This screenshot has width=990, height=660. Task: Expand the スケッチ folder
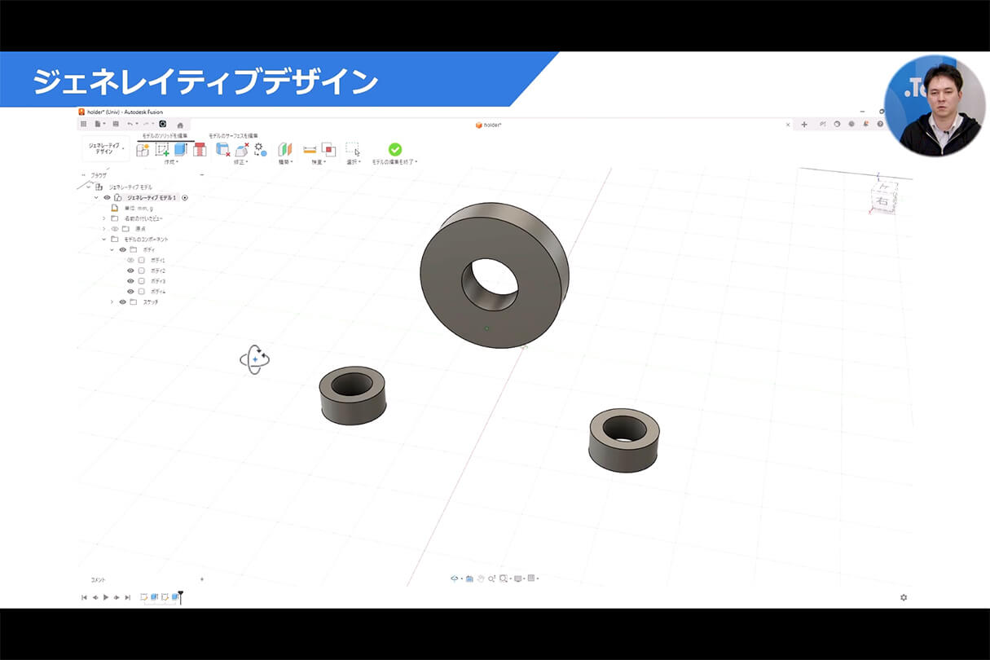click(x=112, y=302)
